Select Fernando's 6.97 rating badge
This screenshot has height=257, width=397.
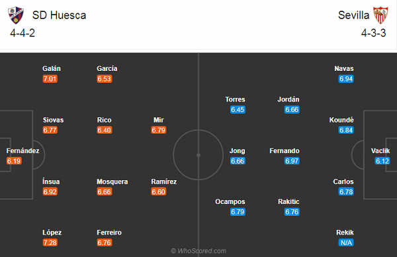point(292,161)
